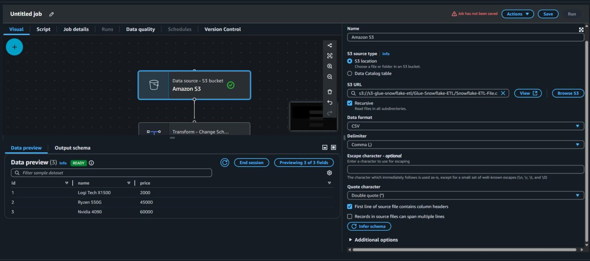Open the Data format dropdown
Viewport: 590px width, 261px height.
[465, 126]
